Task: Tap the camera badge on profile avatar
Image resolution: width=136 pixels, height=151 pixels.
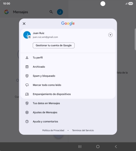Action: 29,37
